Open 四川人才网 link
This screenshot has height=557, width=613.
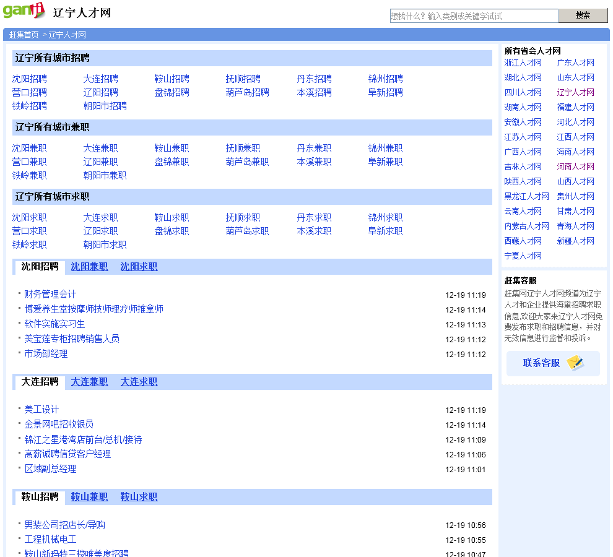point(523,93)
